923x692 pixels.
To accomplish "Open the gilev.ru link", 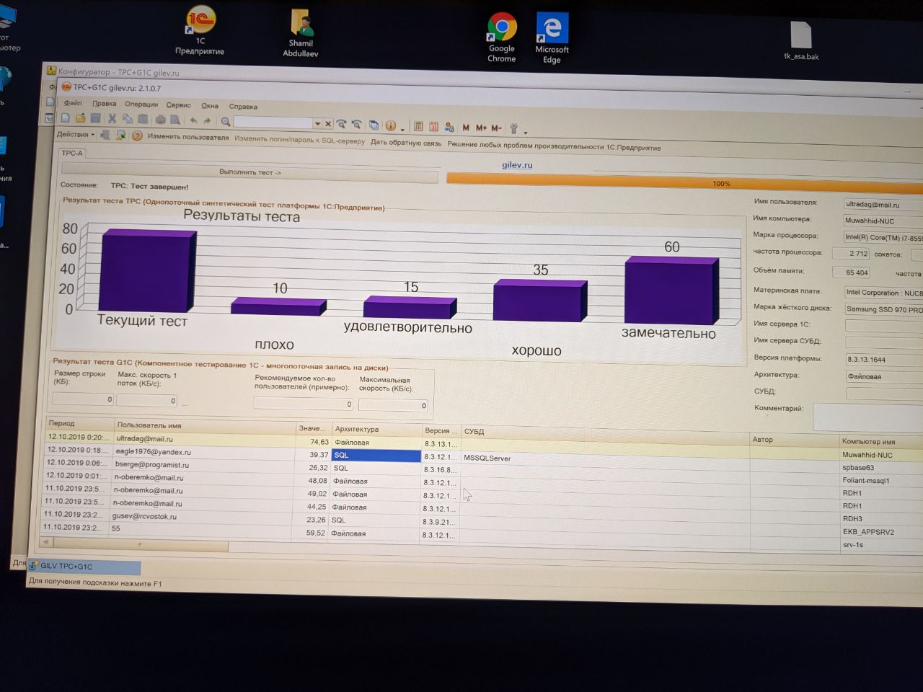I will (517, 165).
